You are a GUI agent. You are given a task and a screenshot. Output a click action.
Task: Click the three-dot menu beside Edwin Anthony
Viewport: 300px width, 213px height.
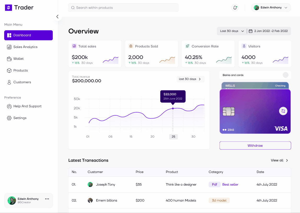[x=47, y=199]
